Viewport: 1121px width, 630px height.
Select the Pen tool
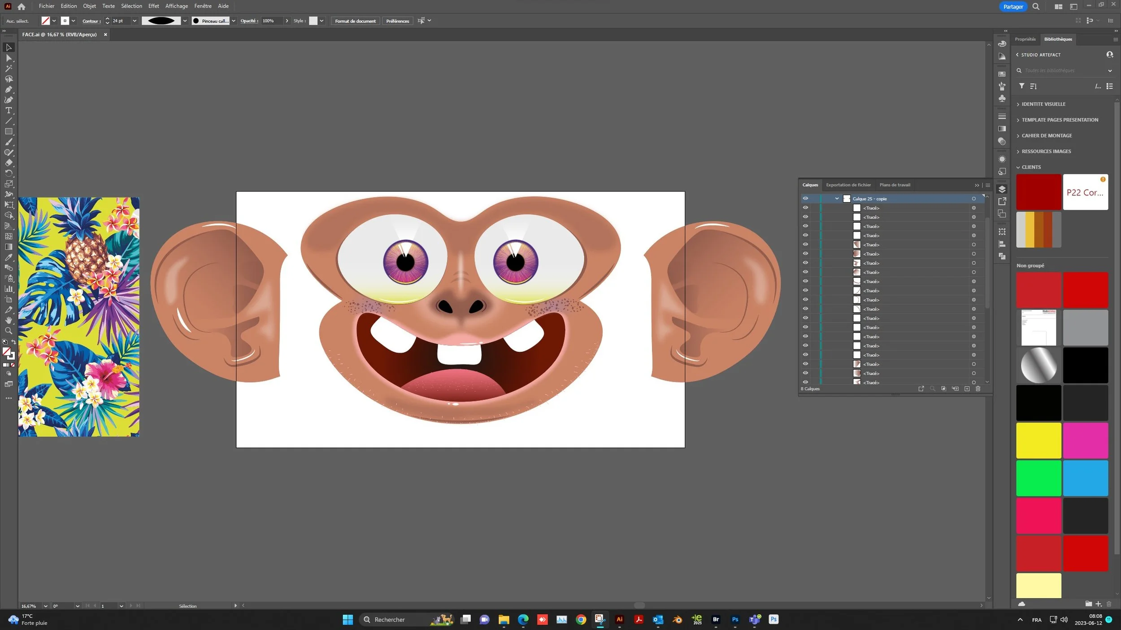tap(9, 90)
